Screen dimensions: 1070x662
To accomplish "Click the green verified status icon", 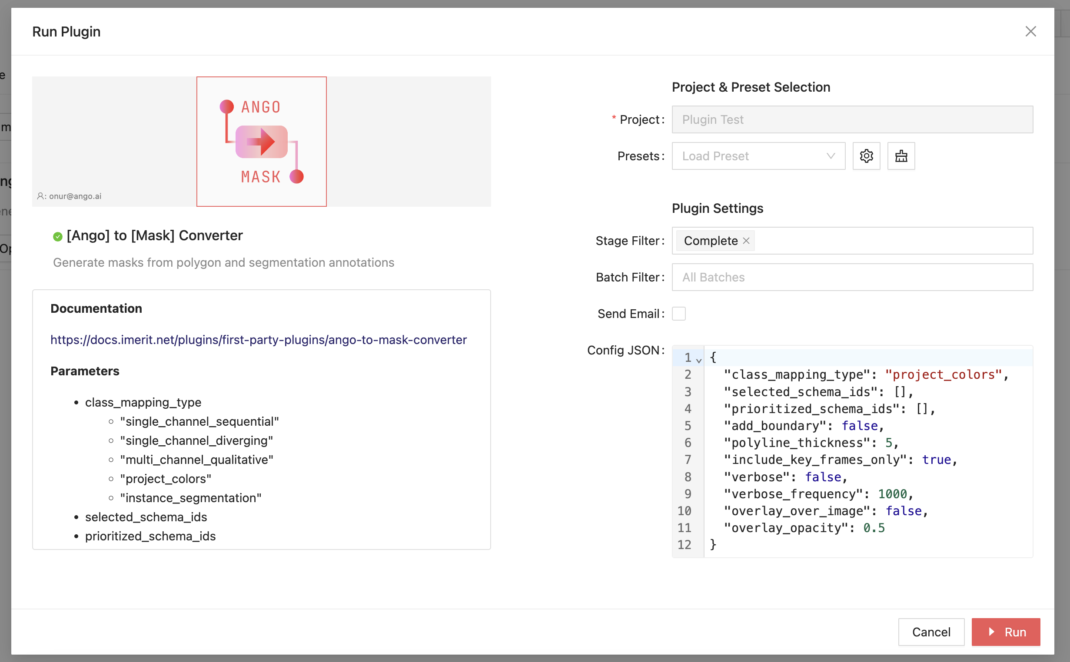I will point(57,236).
